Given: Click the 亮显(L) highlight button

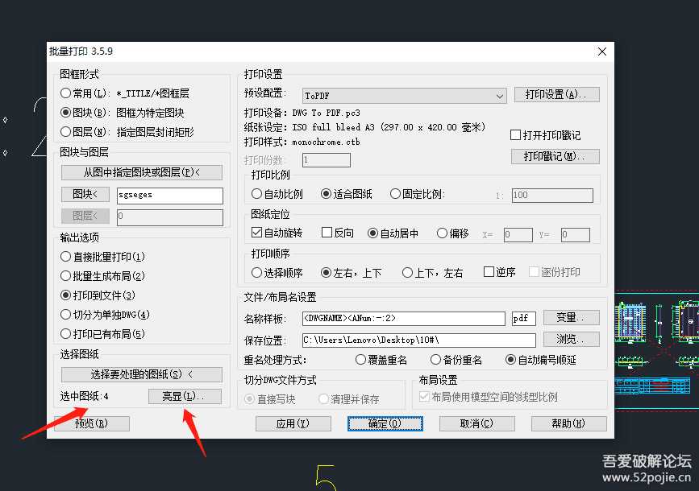Looking at the screenshot, I should 184,395.
